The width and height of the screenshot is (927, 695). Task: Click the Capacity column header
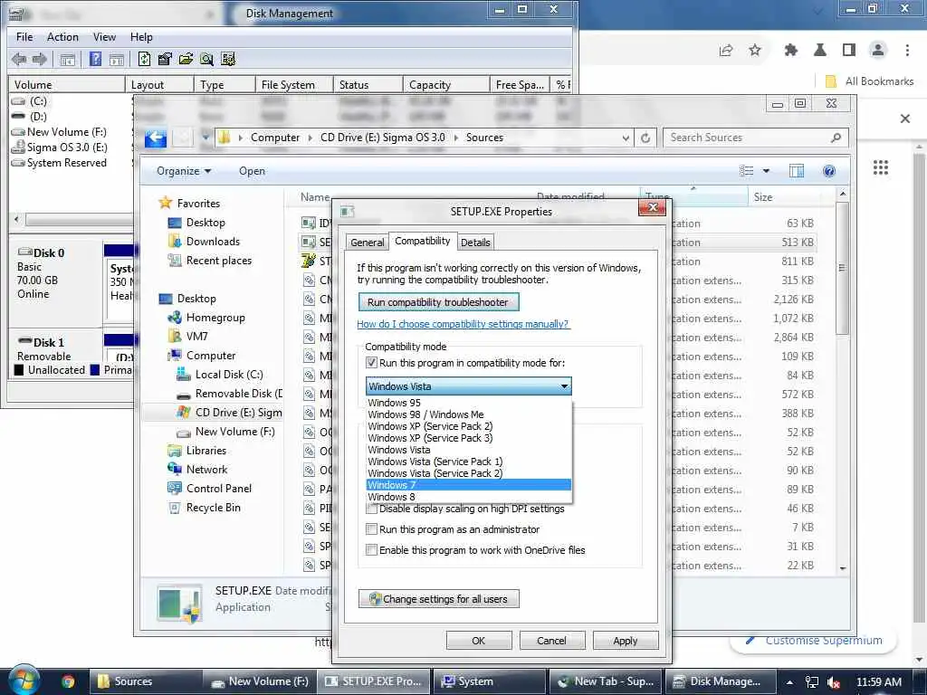coord(447,85)
